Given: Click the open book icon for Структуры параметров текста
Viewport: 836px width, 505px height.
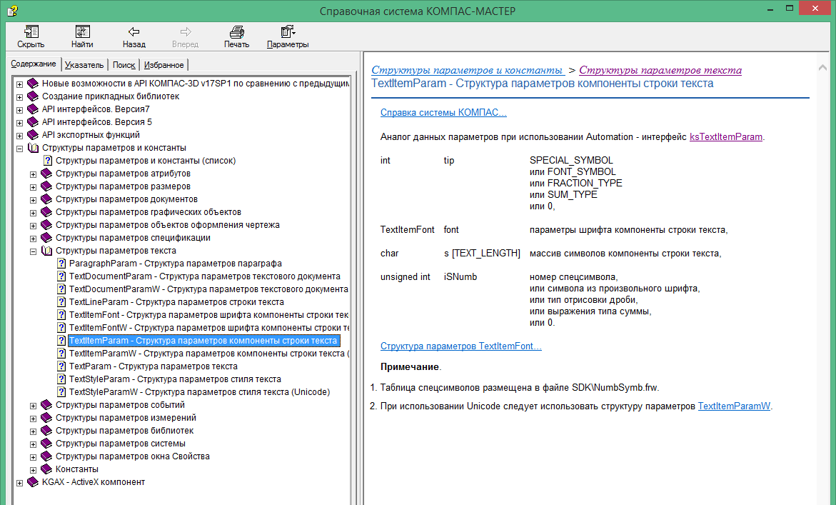Looking at the screenshot, I should coord(47,251).
